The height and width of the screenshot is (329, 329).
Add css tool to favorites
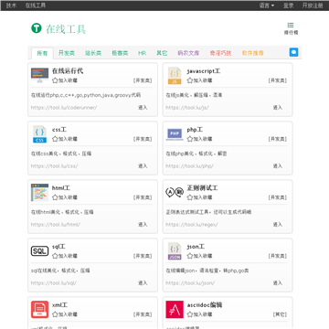point(65,139)
